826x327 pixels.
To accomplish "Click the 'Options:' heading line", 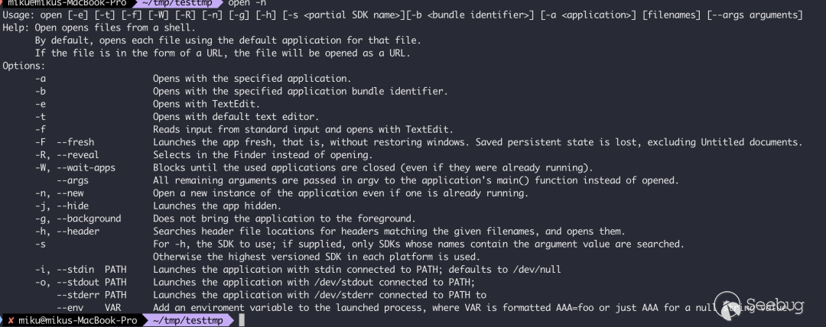I will (24, 66).
